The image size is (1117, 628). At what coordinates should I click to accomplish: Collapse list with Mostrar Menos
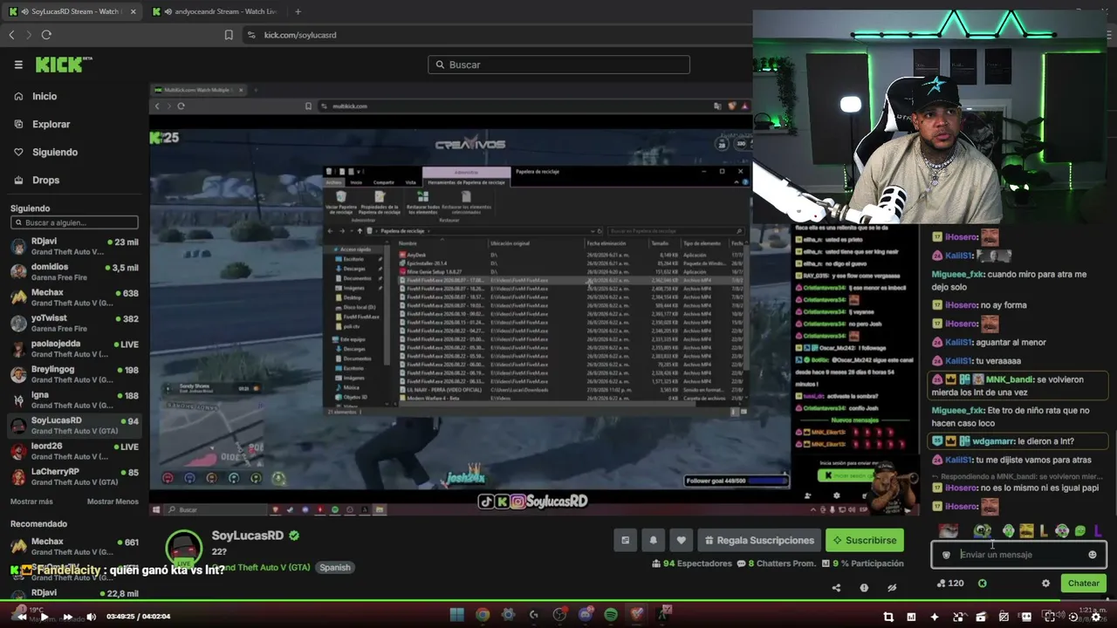pyautogui.click(x=113, y=502)
